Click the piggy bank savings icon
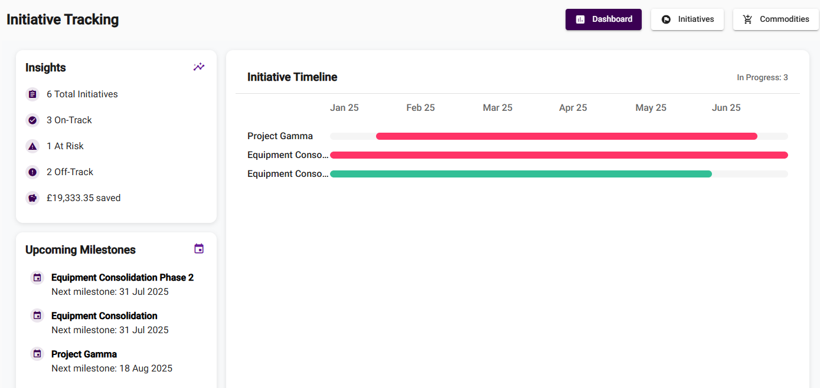Screen dimensions: 820x388 32,198
